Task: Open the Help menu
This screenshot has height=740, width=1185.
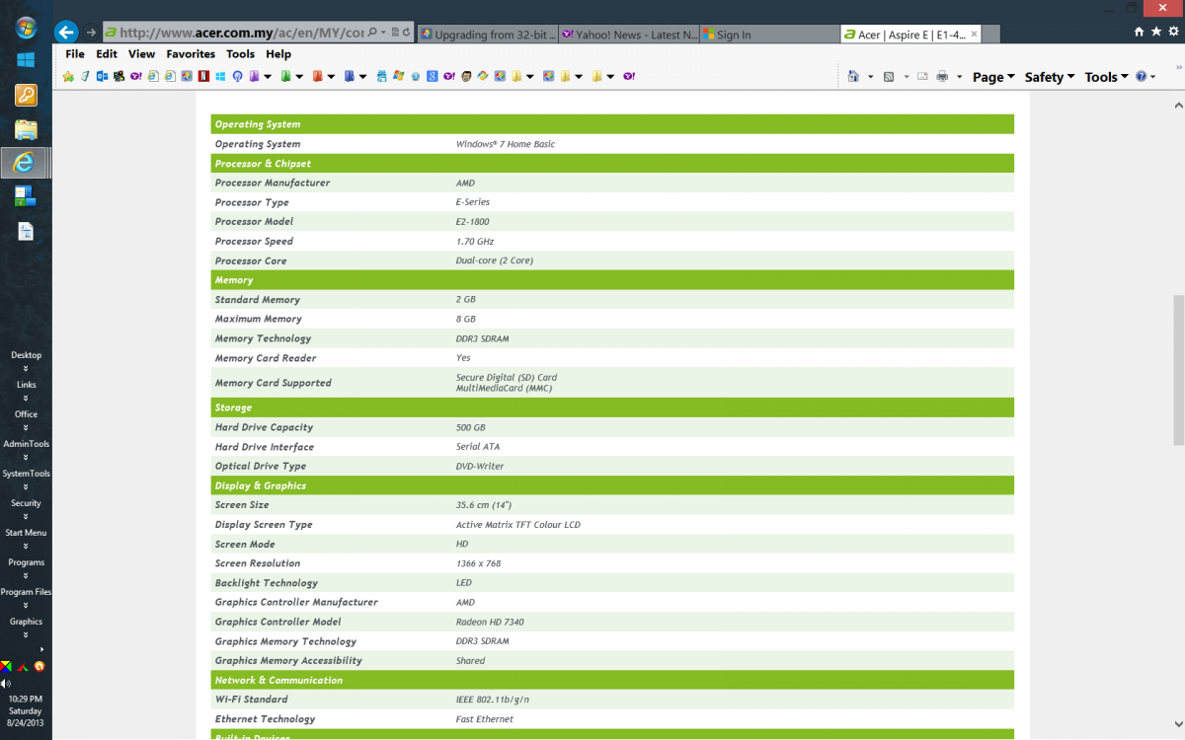Action: click(x=278, y=54)
